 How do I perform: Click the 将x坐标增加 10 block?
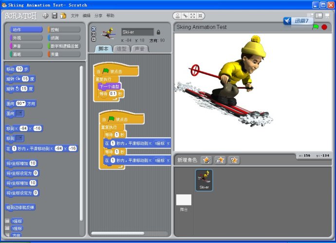click(21, 163)
